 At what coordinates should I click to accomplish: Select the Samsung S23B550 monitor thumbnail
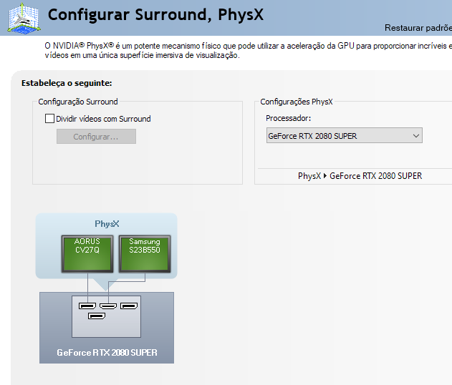click(145, 254)
